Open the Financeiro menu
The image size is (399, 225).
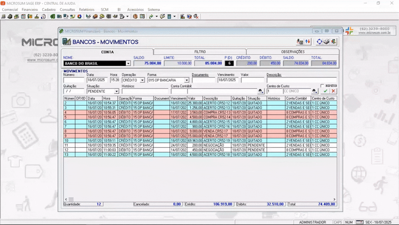pos(30,10)
